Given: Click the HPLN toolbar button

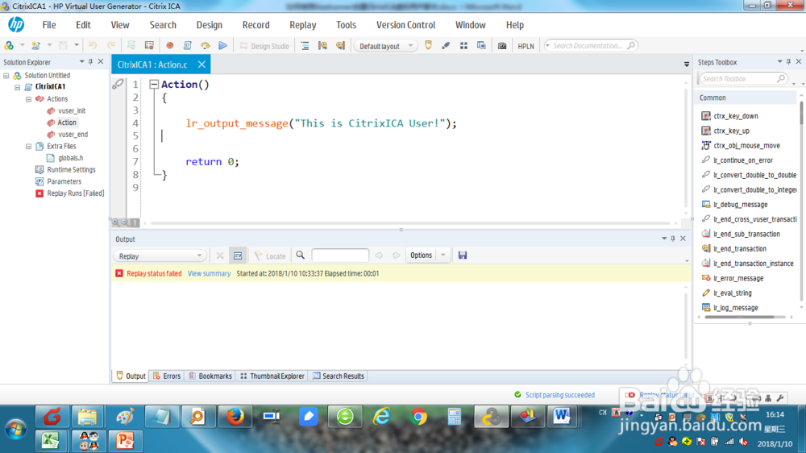Looking at the screenshot, I should 526,46.
